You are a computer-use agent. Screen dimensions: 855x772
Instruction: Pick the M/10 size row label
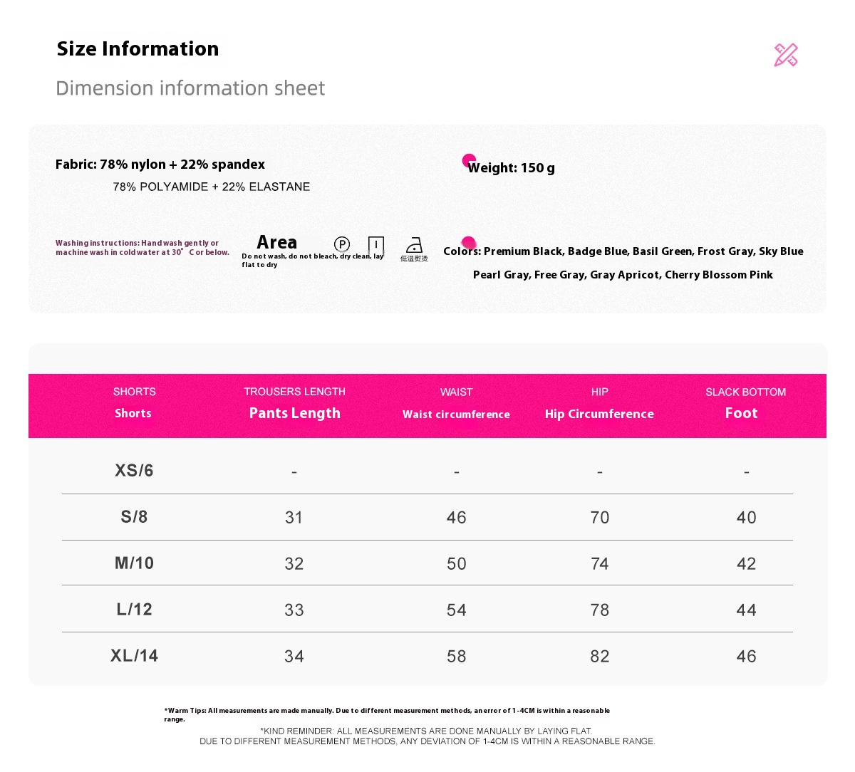(x=134, y=563)
